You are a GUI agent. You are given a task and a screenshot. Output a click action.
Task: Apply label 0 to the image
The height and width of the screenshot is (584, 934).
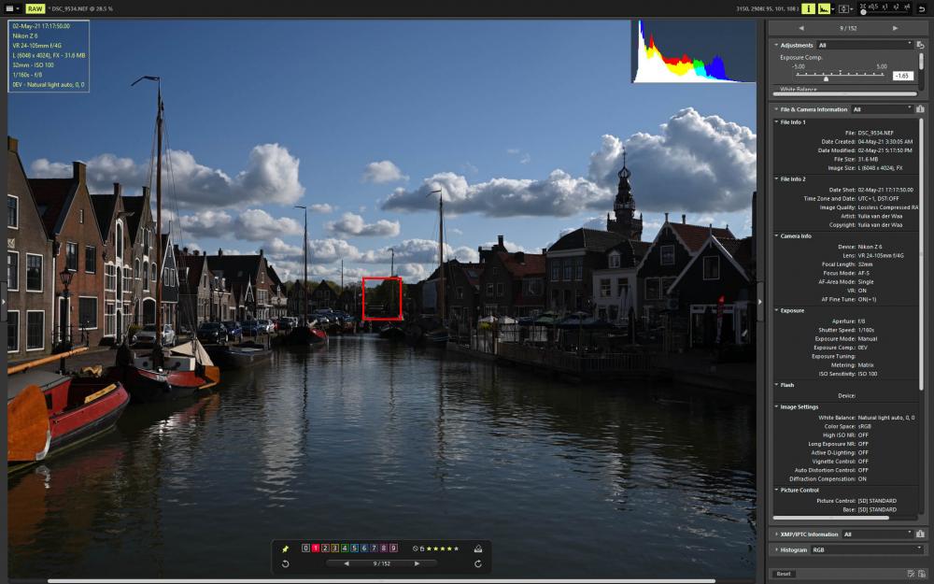pyautogui.click(x=305, y=548)
